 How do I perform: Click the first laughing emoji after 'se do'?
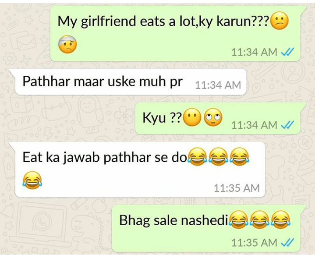click(x=197, y=157)
